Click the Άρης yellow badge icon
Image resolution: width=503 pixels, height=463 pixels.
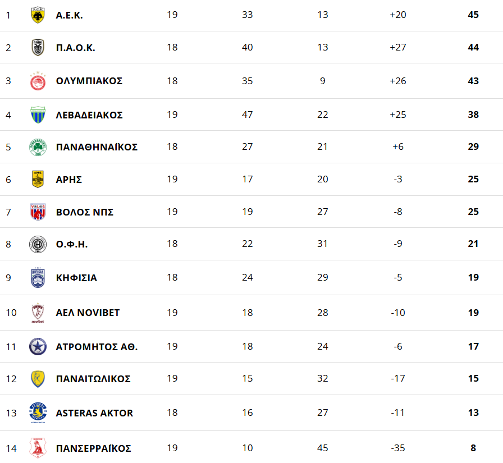(x=38, y=180)
